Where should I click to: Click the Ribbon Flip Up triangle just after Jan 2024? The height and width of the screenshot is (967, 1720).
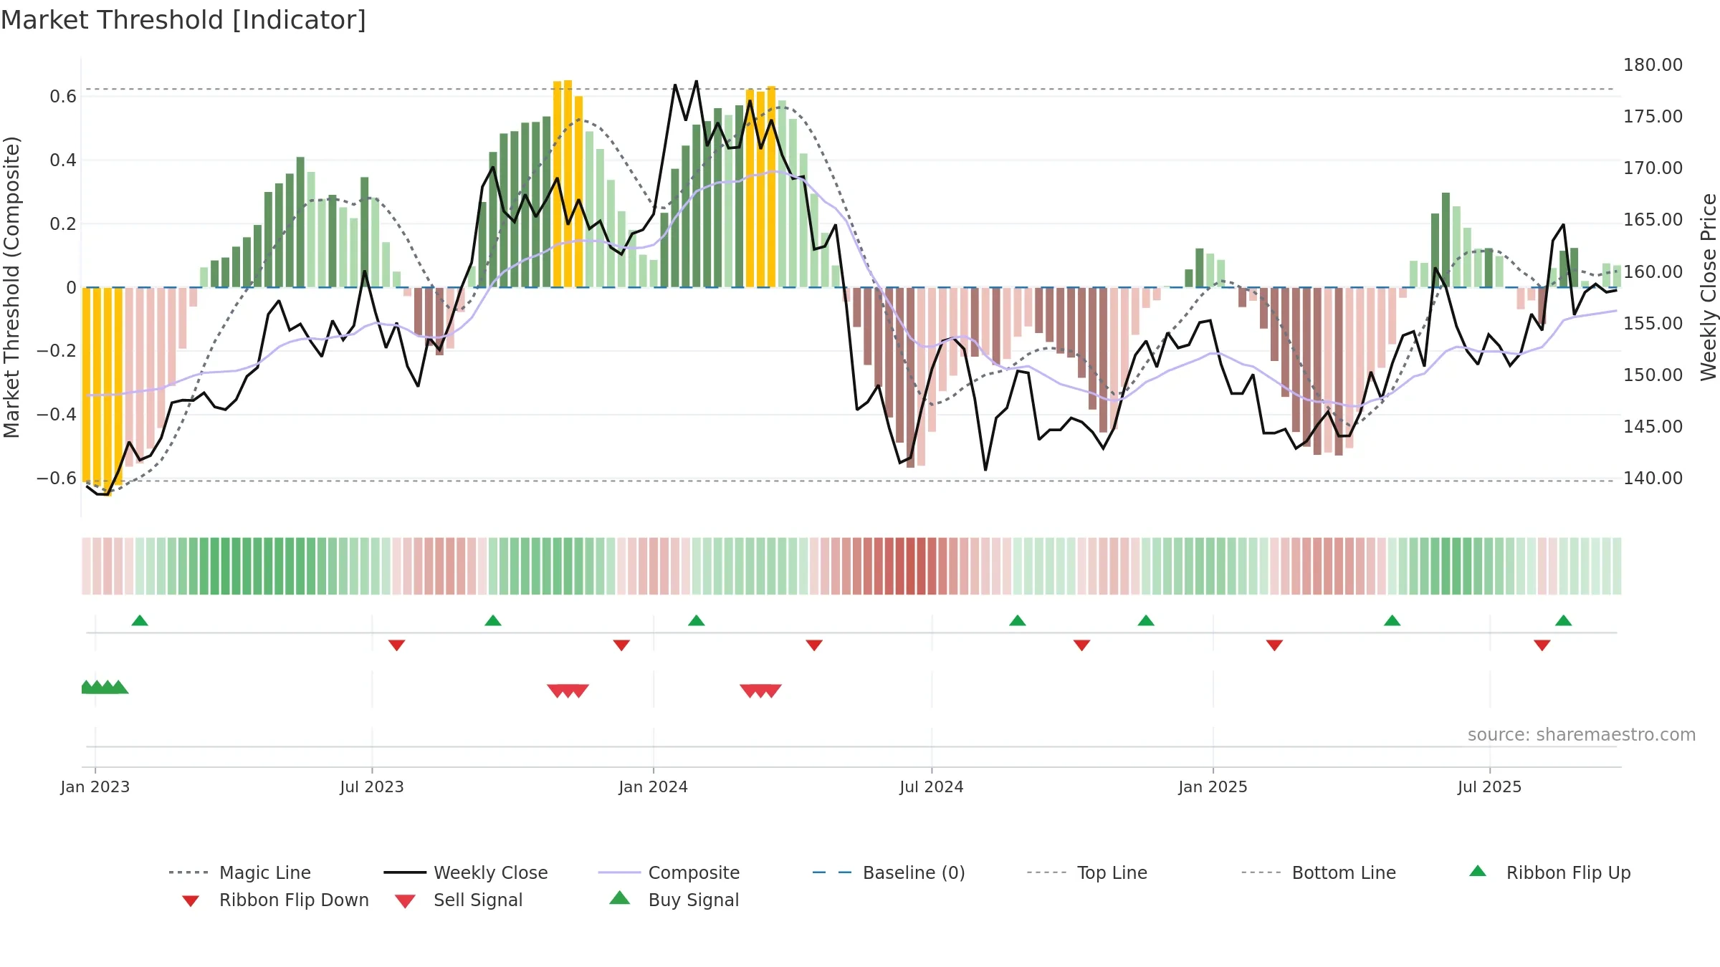click(x=697, y=620)
